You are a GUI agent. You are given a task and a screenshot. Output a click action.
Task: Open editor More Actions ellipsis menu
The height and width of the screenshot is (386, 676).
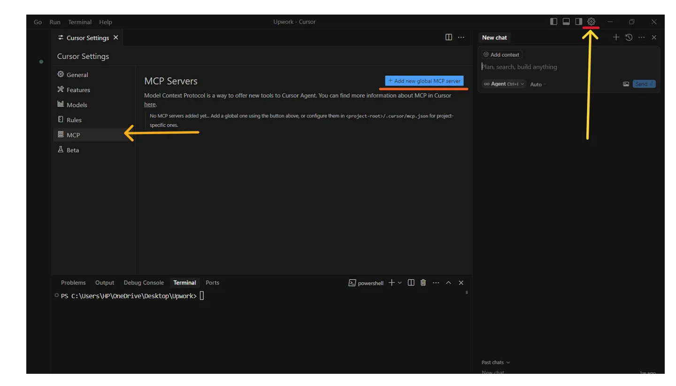click(461, 37)
